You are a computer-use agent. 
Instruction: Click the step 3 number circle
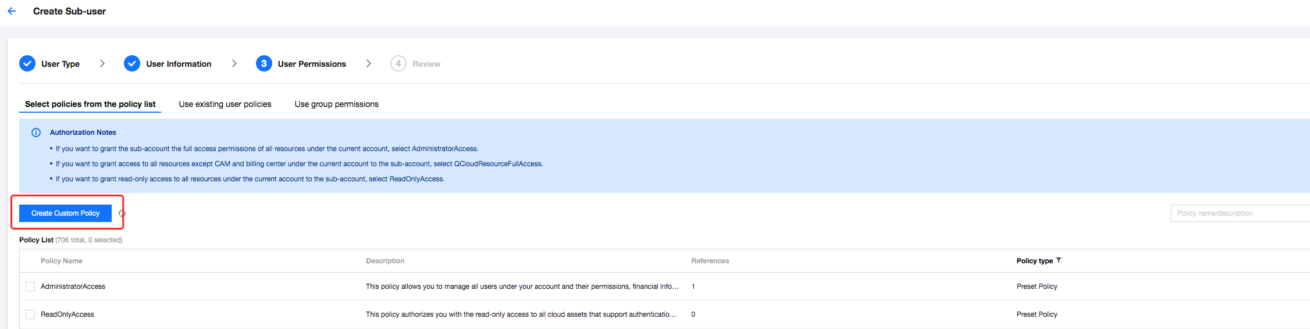pyautogui.click(x=264, y=63)
